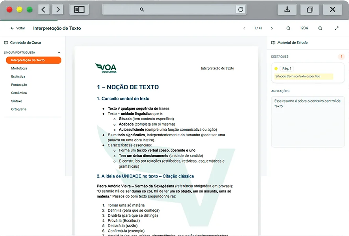Screen dimensions: 349x236
Task: Zoom in with the magnifier plus icon
Action: (320, 28)
